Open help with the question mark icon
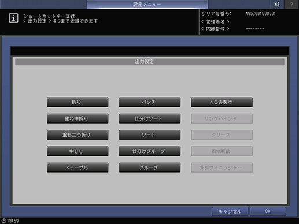The width and height of the screenshot is (299, 224). [x=291, y=4]
